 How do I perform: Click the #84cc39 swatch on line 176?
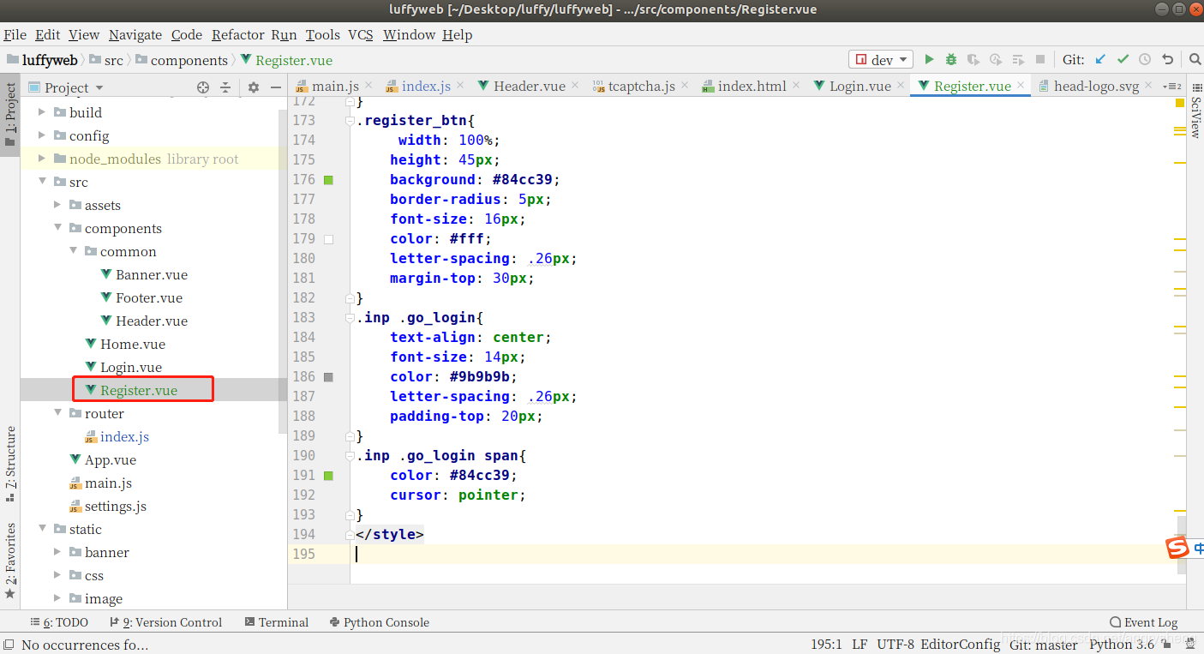[x=328, y=180]
